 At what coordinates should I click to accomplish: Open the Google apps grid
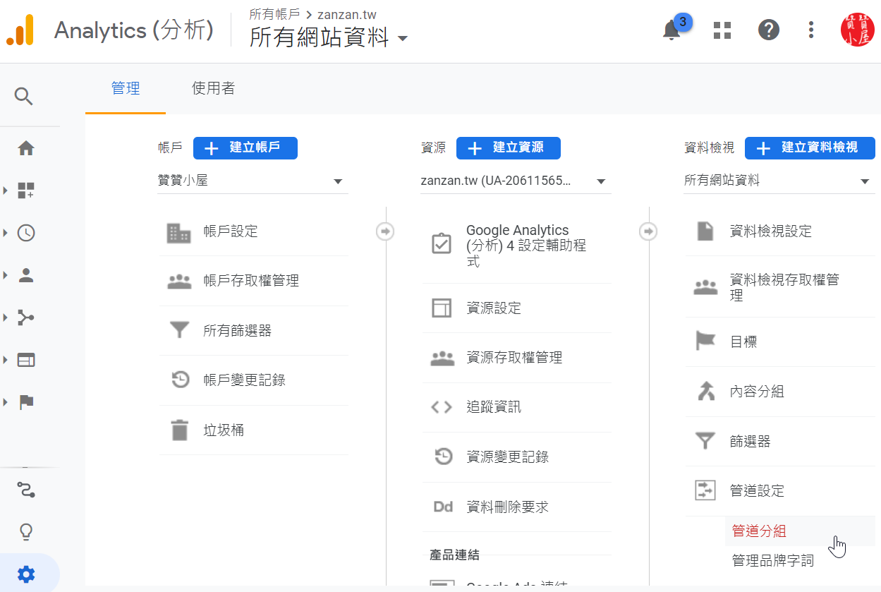click(722, 30)
